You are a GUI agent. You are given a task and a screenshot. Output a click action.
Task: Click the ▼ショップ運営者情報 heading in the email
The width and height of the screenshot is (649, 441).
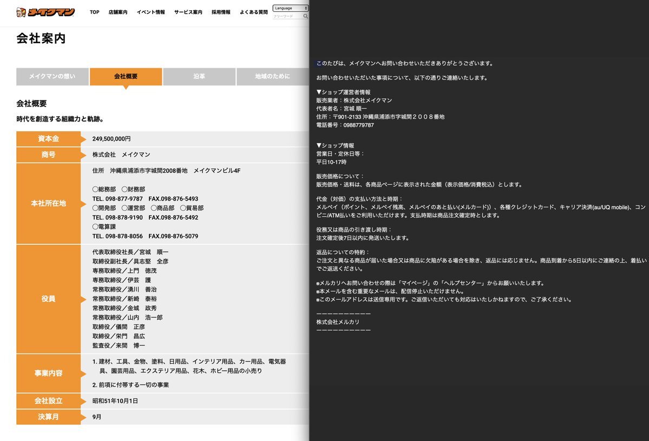pyautogui.click(x=344, y=92)
